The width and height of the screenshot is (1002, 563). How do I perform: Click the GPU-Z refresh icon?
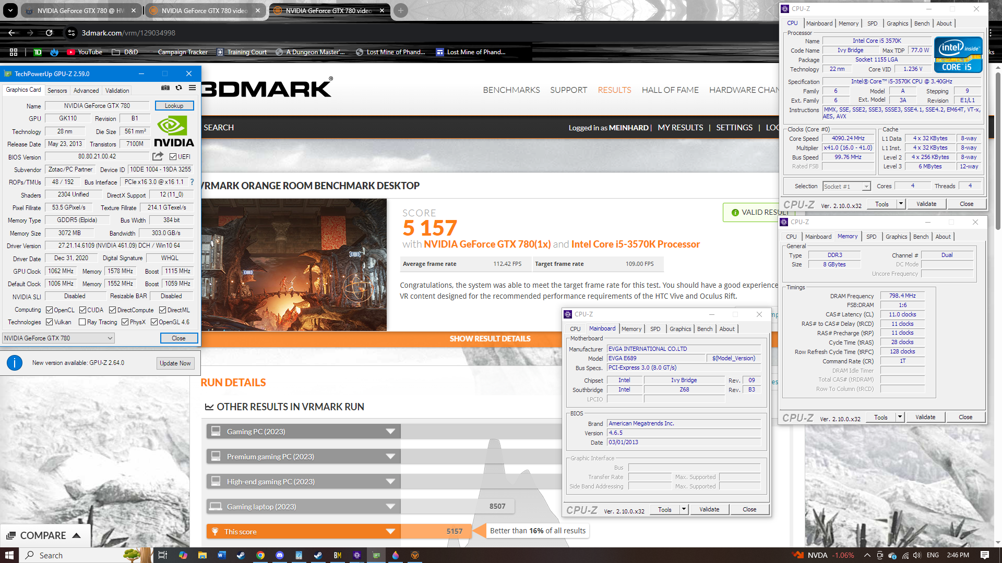tap(179, 88)
